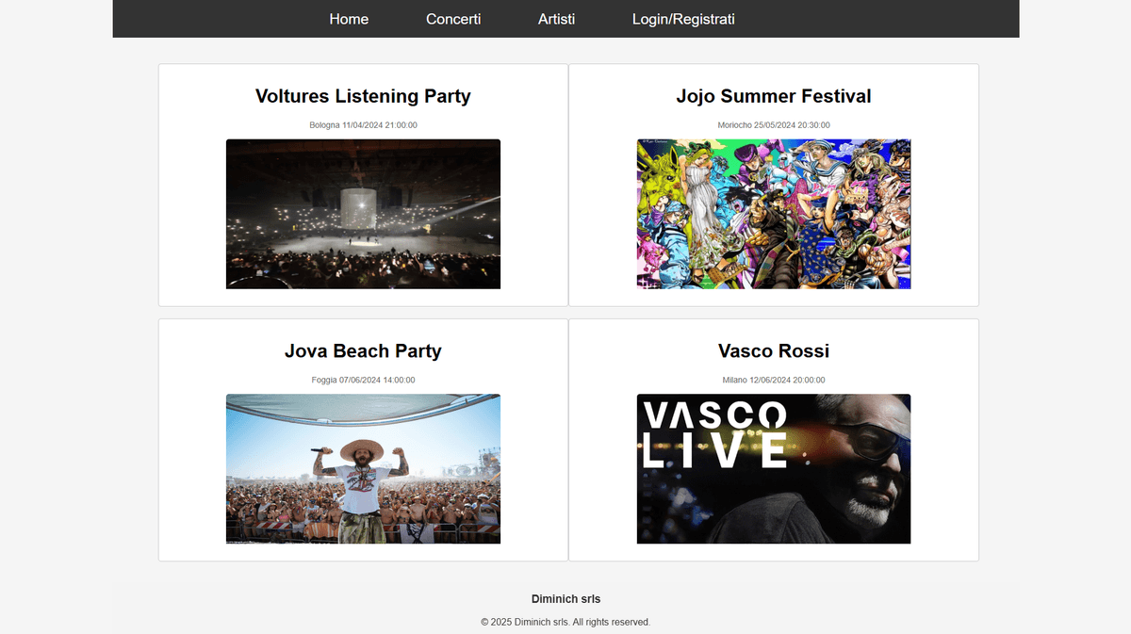Go to the Concerti section
This screenshot has width=1131, height=634.
(453, 19)
